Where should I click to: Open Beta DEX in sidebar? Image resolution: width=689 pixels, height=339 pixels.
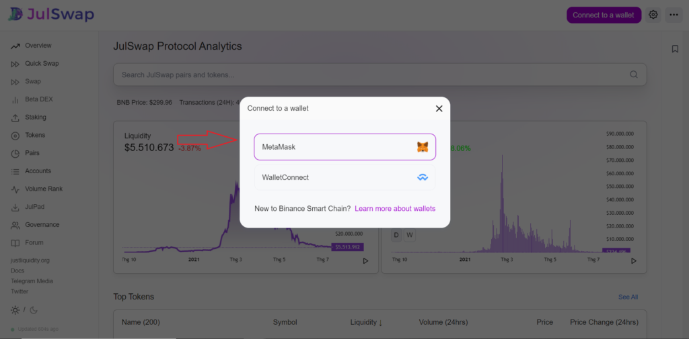(38, 99)
